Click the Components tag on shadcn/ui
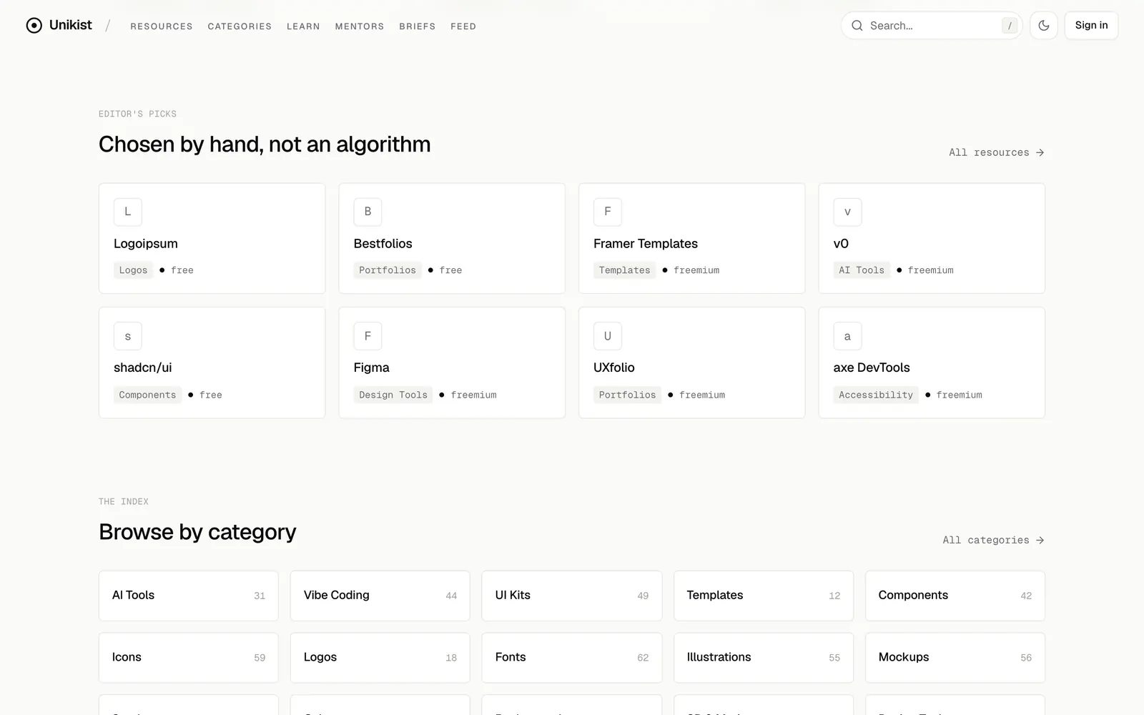1144x715 pixels. pyautogui.click(x=147, y=395)
